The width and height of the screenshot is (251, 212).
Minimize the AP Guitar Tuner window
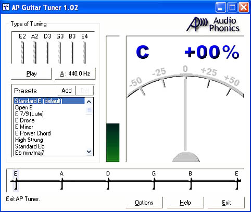[220, 7]
